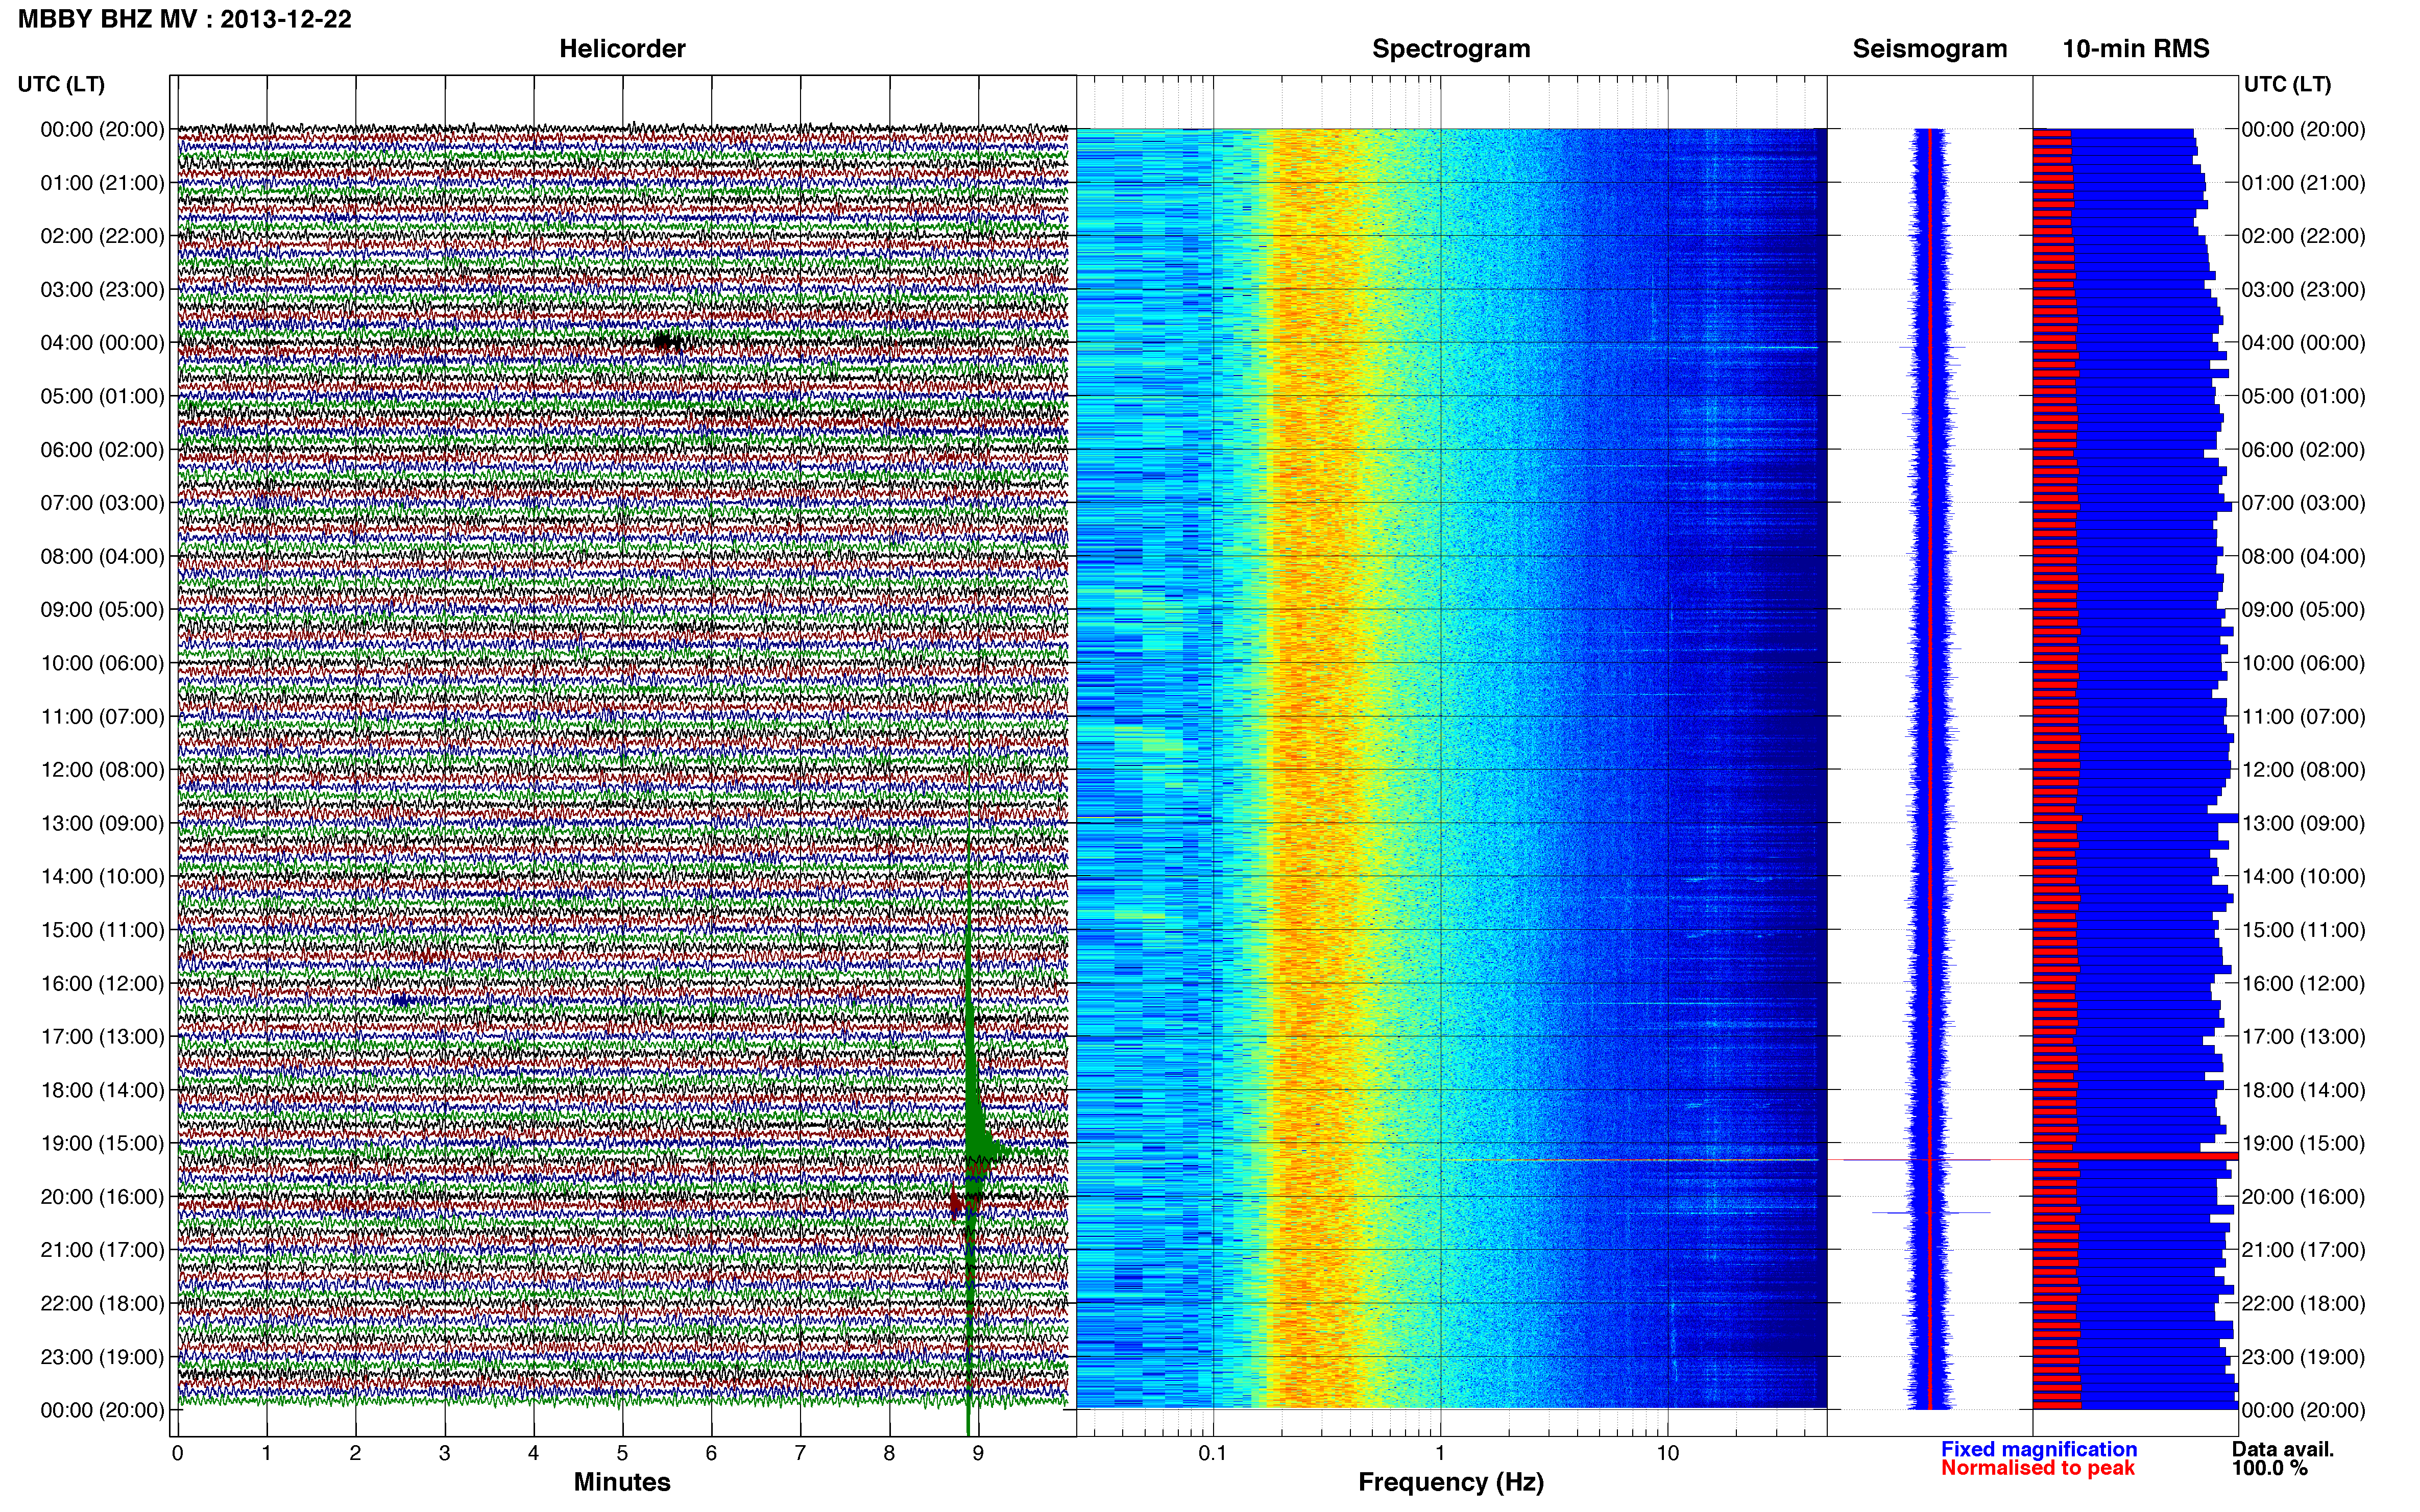Click the blue seismogram spike after 20:00
The height and width of the screenshot is (1512, 2420).
[x=1931, y=1213]
